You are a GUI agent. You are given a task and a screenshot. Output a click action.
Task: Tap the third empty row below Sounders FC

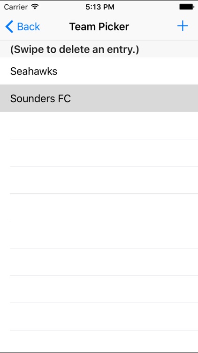99,180
